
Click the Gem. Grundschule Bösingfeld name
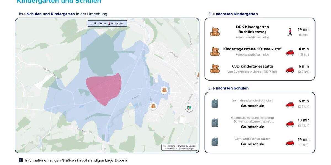pyautogui.click(x=252, y=101)
